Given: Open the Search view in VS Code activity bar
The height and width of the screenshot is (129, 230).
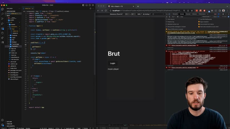Looking at the screenshot, I should [2, 14].
